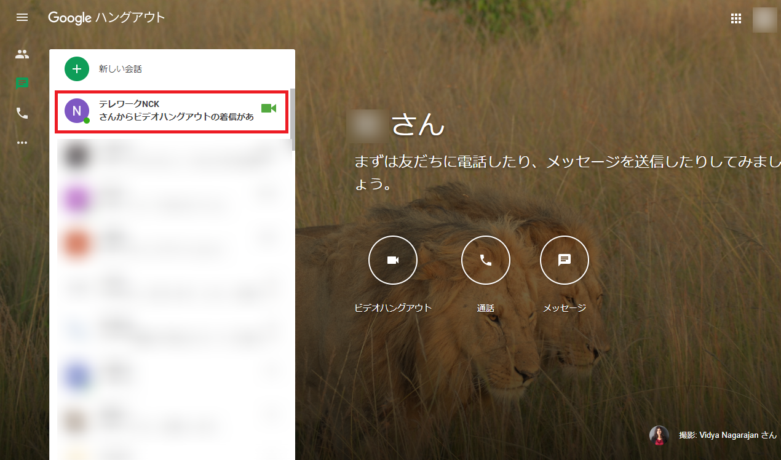Click the メッセージ text label

(x=564, y=308)
